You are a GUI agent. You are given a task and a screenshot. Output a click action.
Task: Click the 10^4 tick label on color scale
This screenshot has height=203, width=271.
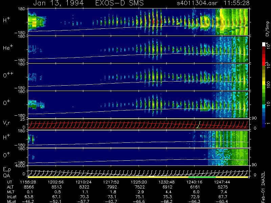268,45
